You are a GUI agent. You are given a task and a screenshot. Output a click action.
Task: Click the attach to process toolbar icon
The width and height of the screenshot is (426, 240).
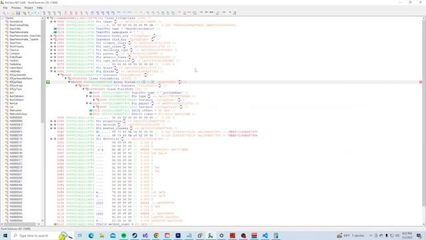point(5,13)
